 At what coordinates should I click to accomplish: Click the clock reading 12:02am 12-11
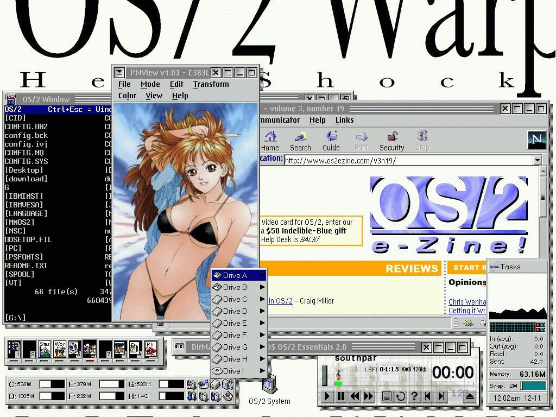517,398
